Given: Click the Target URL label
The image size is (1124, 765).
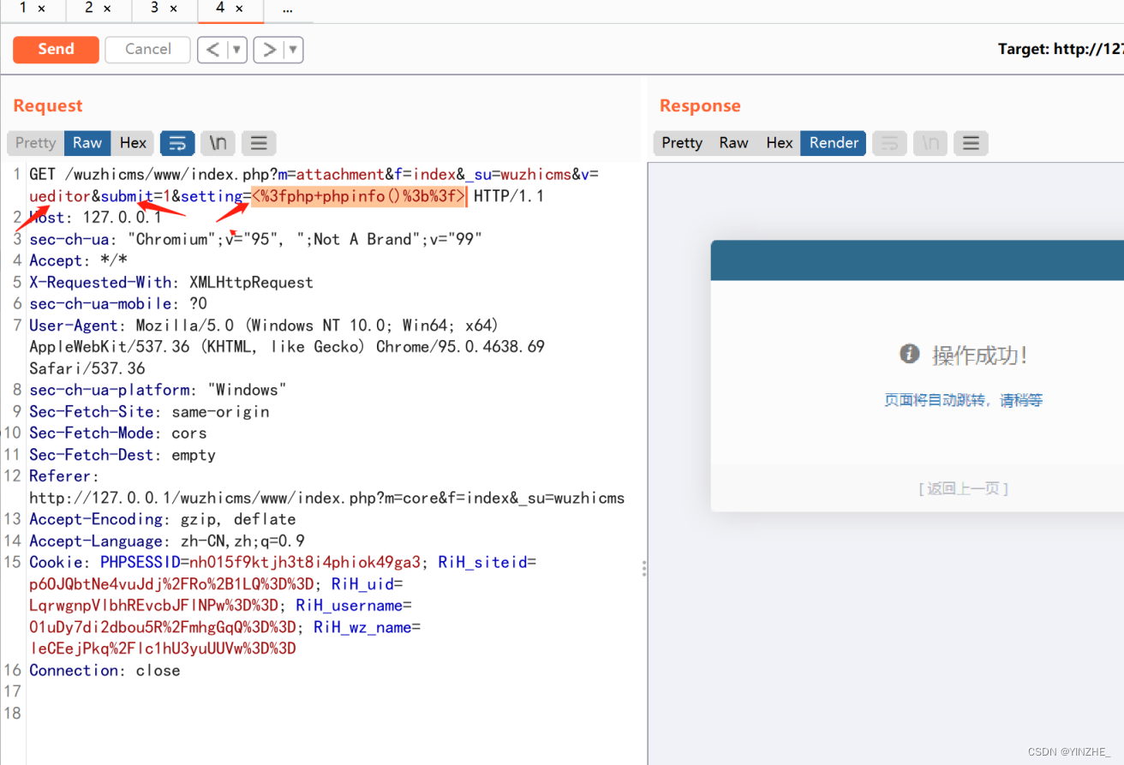Looking at the screenshot, I should (x=1061, y=49).
